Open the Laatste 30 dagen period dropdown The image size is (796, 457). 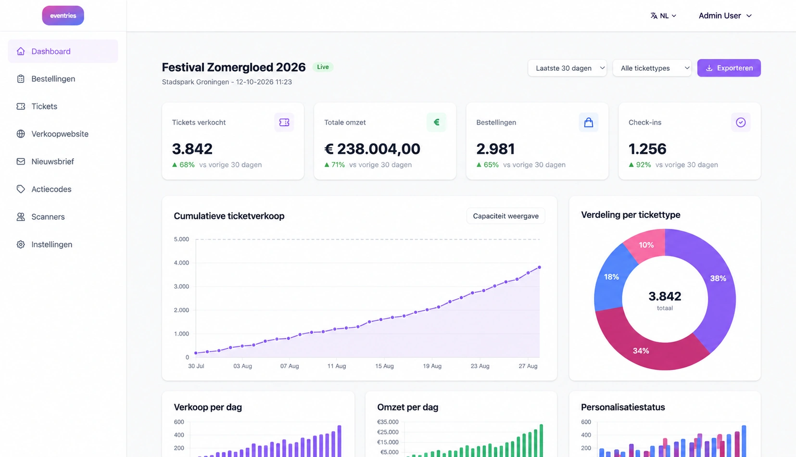567,68
